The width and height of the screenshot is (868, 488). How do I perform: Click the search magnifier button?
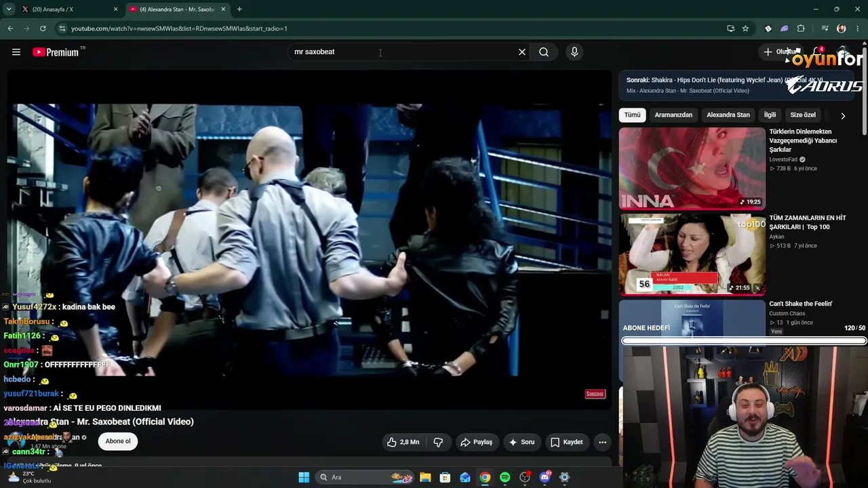[x=544, y=52]
